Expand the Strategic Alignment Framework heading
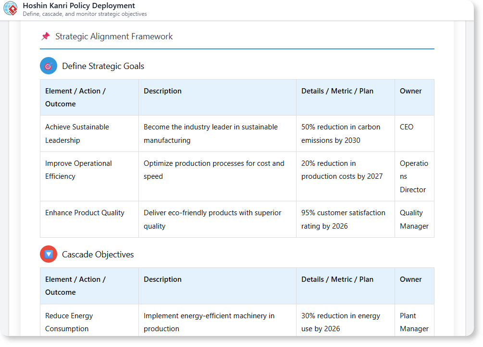This screenshot has width=483, height=347. coord(114,36)
